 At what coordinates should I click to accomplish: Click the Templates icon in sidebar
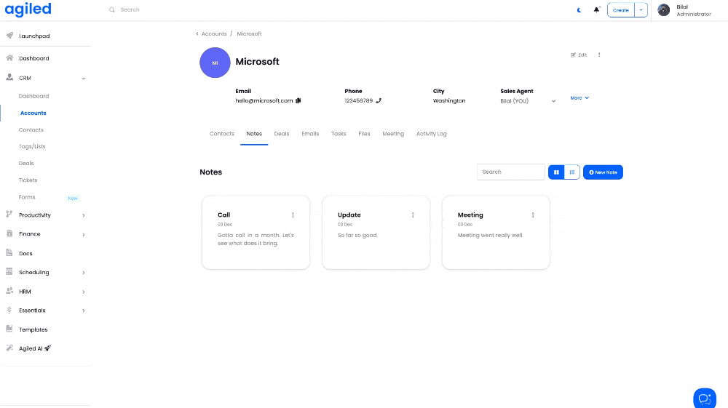(9, 329)
